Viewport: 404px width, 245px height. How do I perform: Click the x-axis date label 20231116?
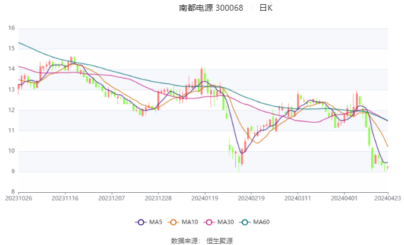click(65, 198)
